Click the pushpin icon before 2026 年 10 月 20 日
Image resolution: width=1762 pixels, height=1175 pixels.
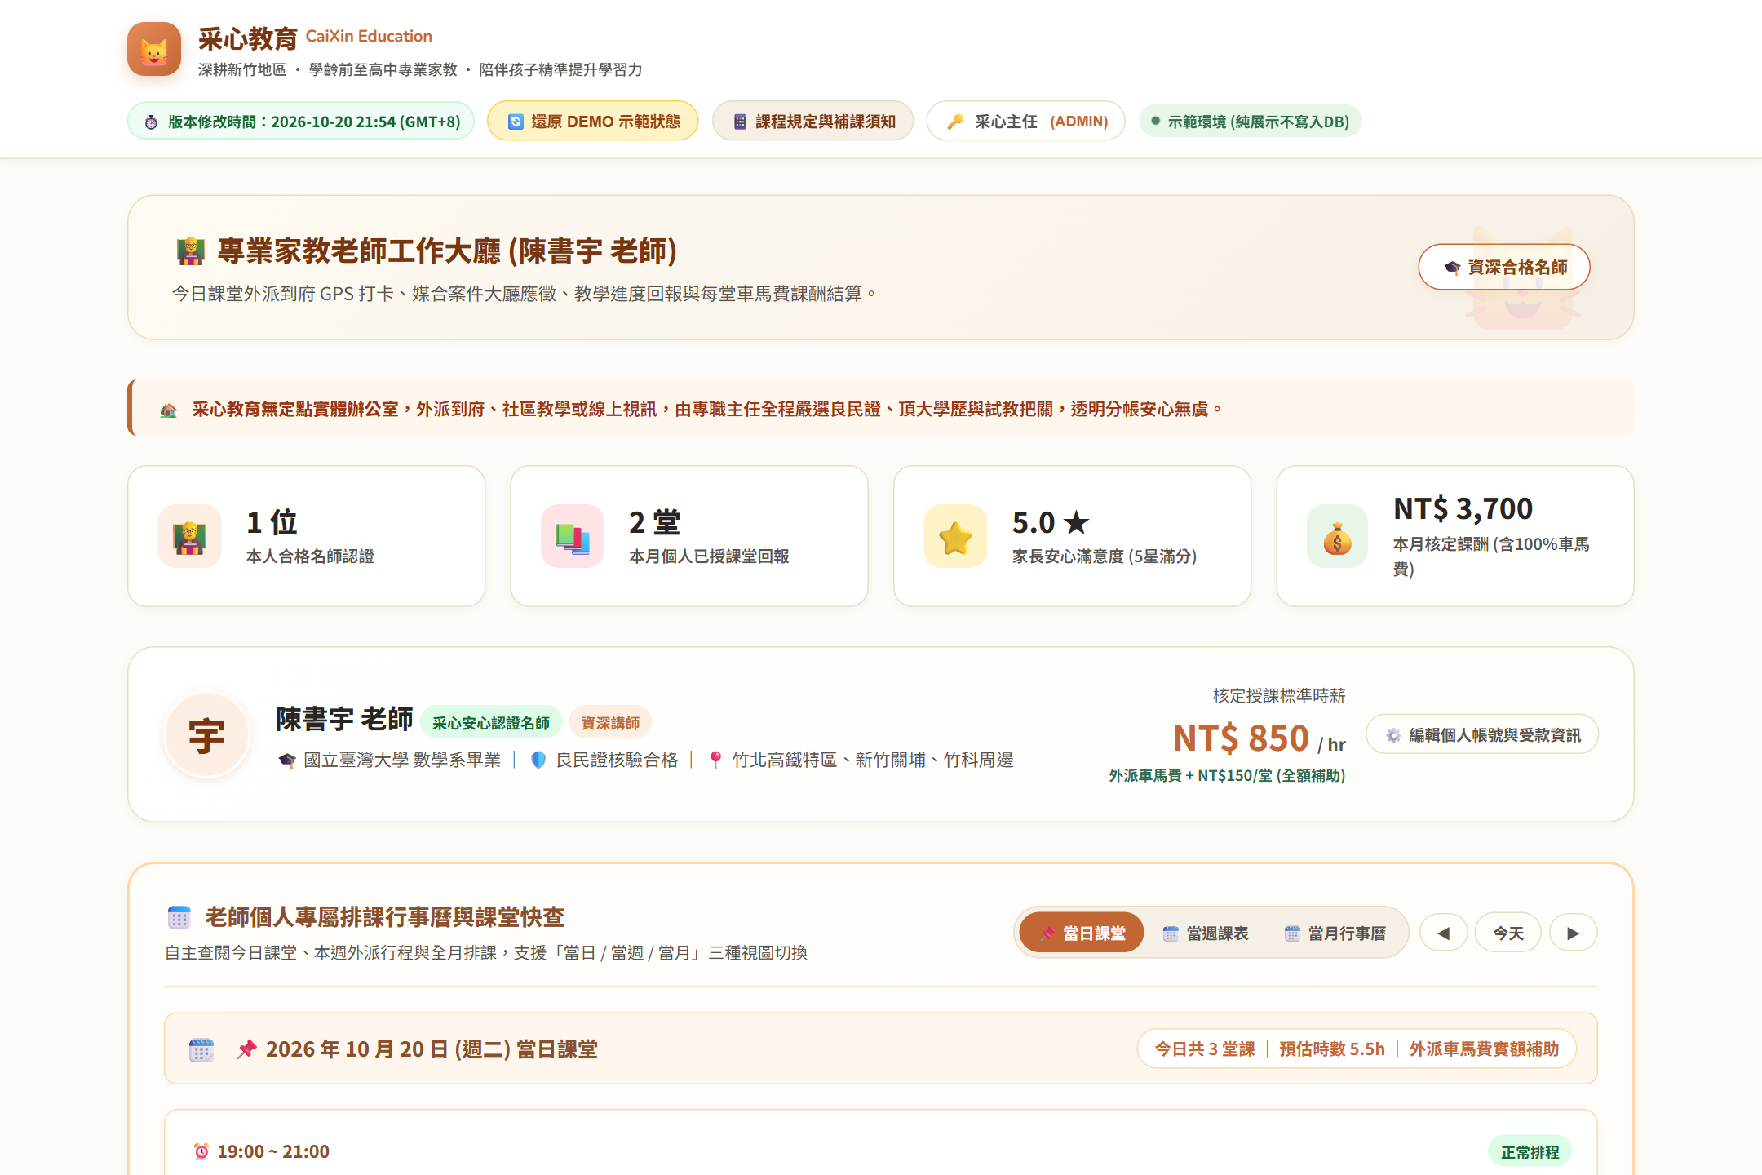pyautogui.click(x=246, y=1049)
